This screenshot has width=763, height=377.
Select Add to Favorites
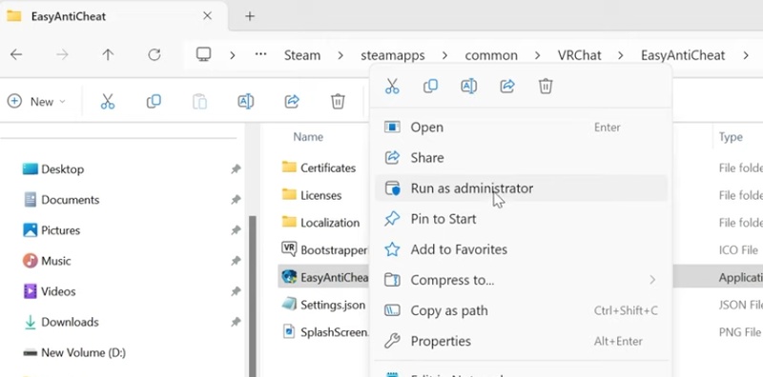(x=521, y=249)
